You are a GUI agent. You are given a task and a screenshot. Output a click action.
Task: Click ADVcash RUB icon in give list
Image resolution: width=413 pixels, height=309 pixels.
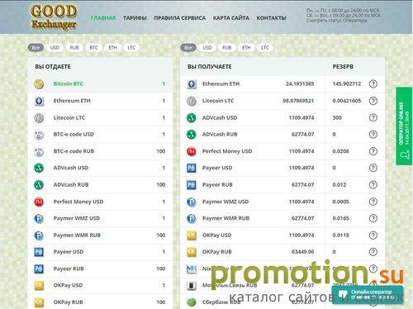click(x=39, y=185)
